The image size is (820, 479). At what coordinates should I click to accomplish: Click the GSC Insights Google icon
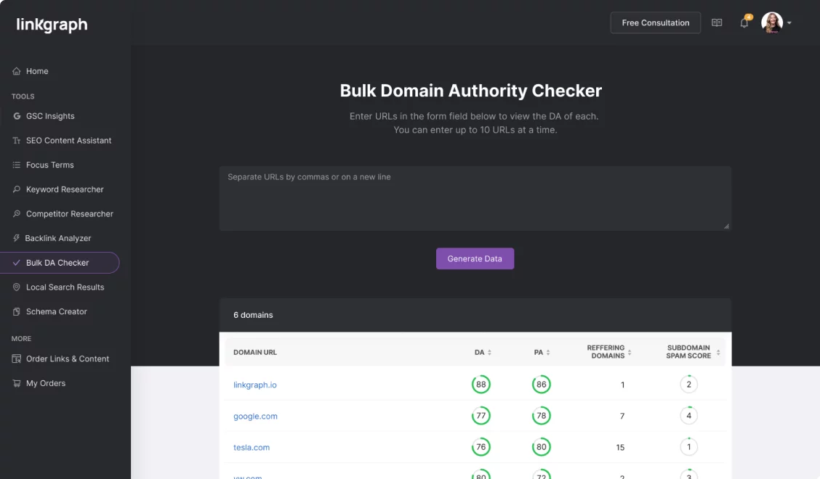pyautogui.click(x=17, y=116)
